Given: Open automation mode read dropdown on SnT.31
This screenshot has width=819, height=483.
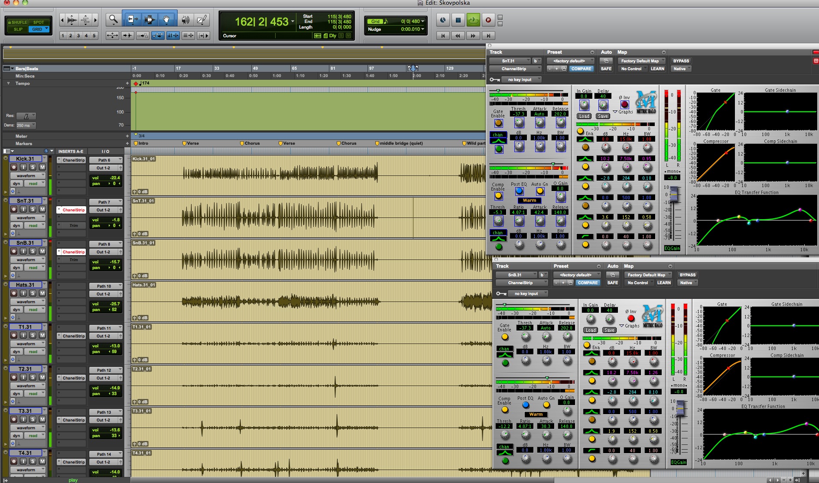Looking at the screenshot, I should 34,226.
